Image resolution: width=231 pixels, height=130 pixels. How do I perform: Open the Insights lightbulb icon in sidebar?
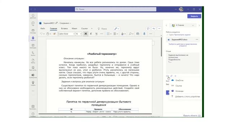pyautogui.click(x=33, y=83)
